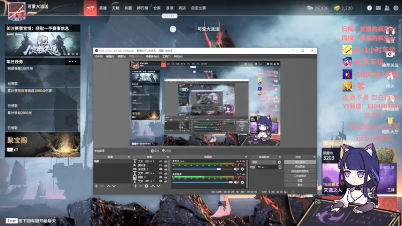Toggle lock on 文本 (GDI+) 5 source
Screen dimensions: 402x226
(x=166, y=161)
